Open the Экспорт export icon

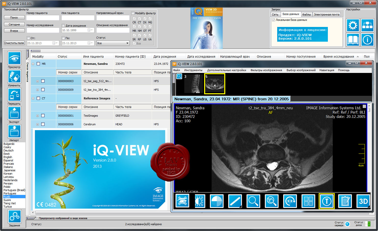tap(14, 113)
